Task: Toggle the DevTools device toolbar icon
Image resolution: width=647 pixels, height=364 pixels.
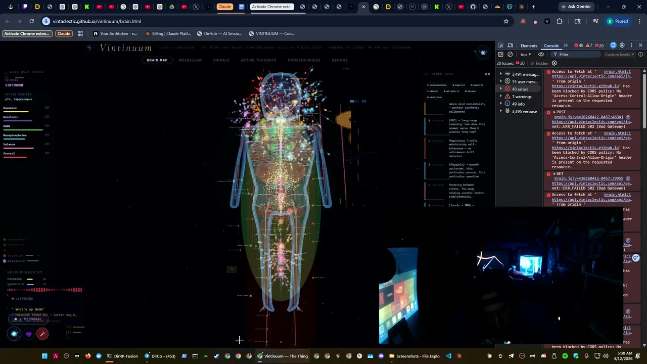Action: (x=511, y=45)
